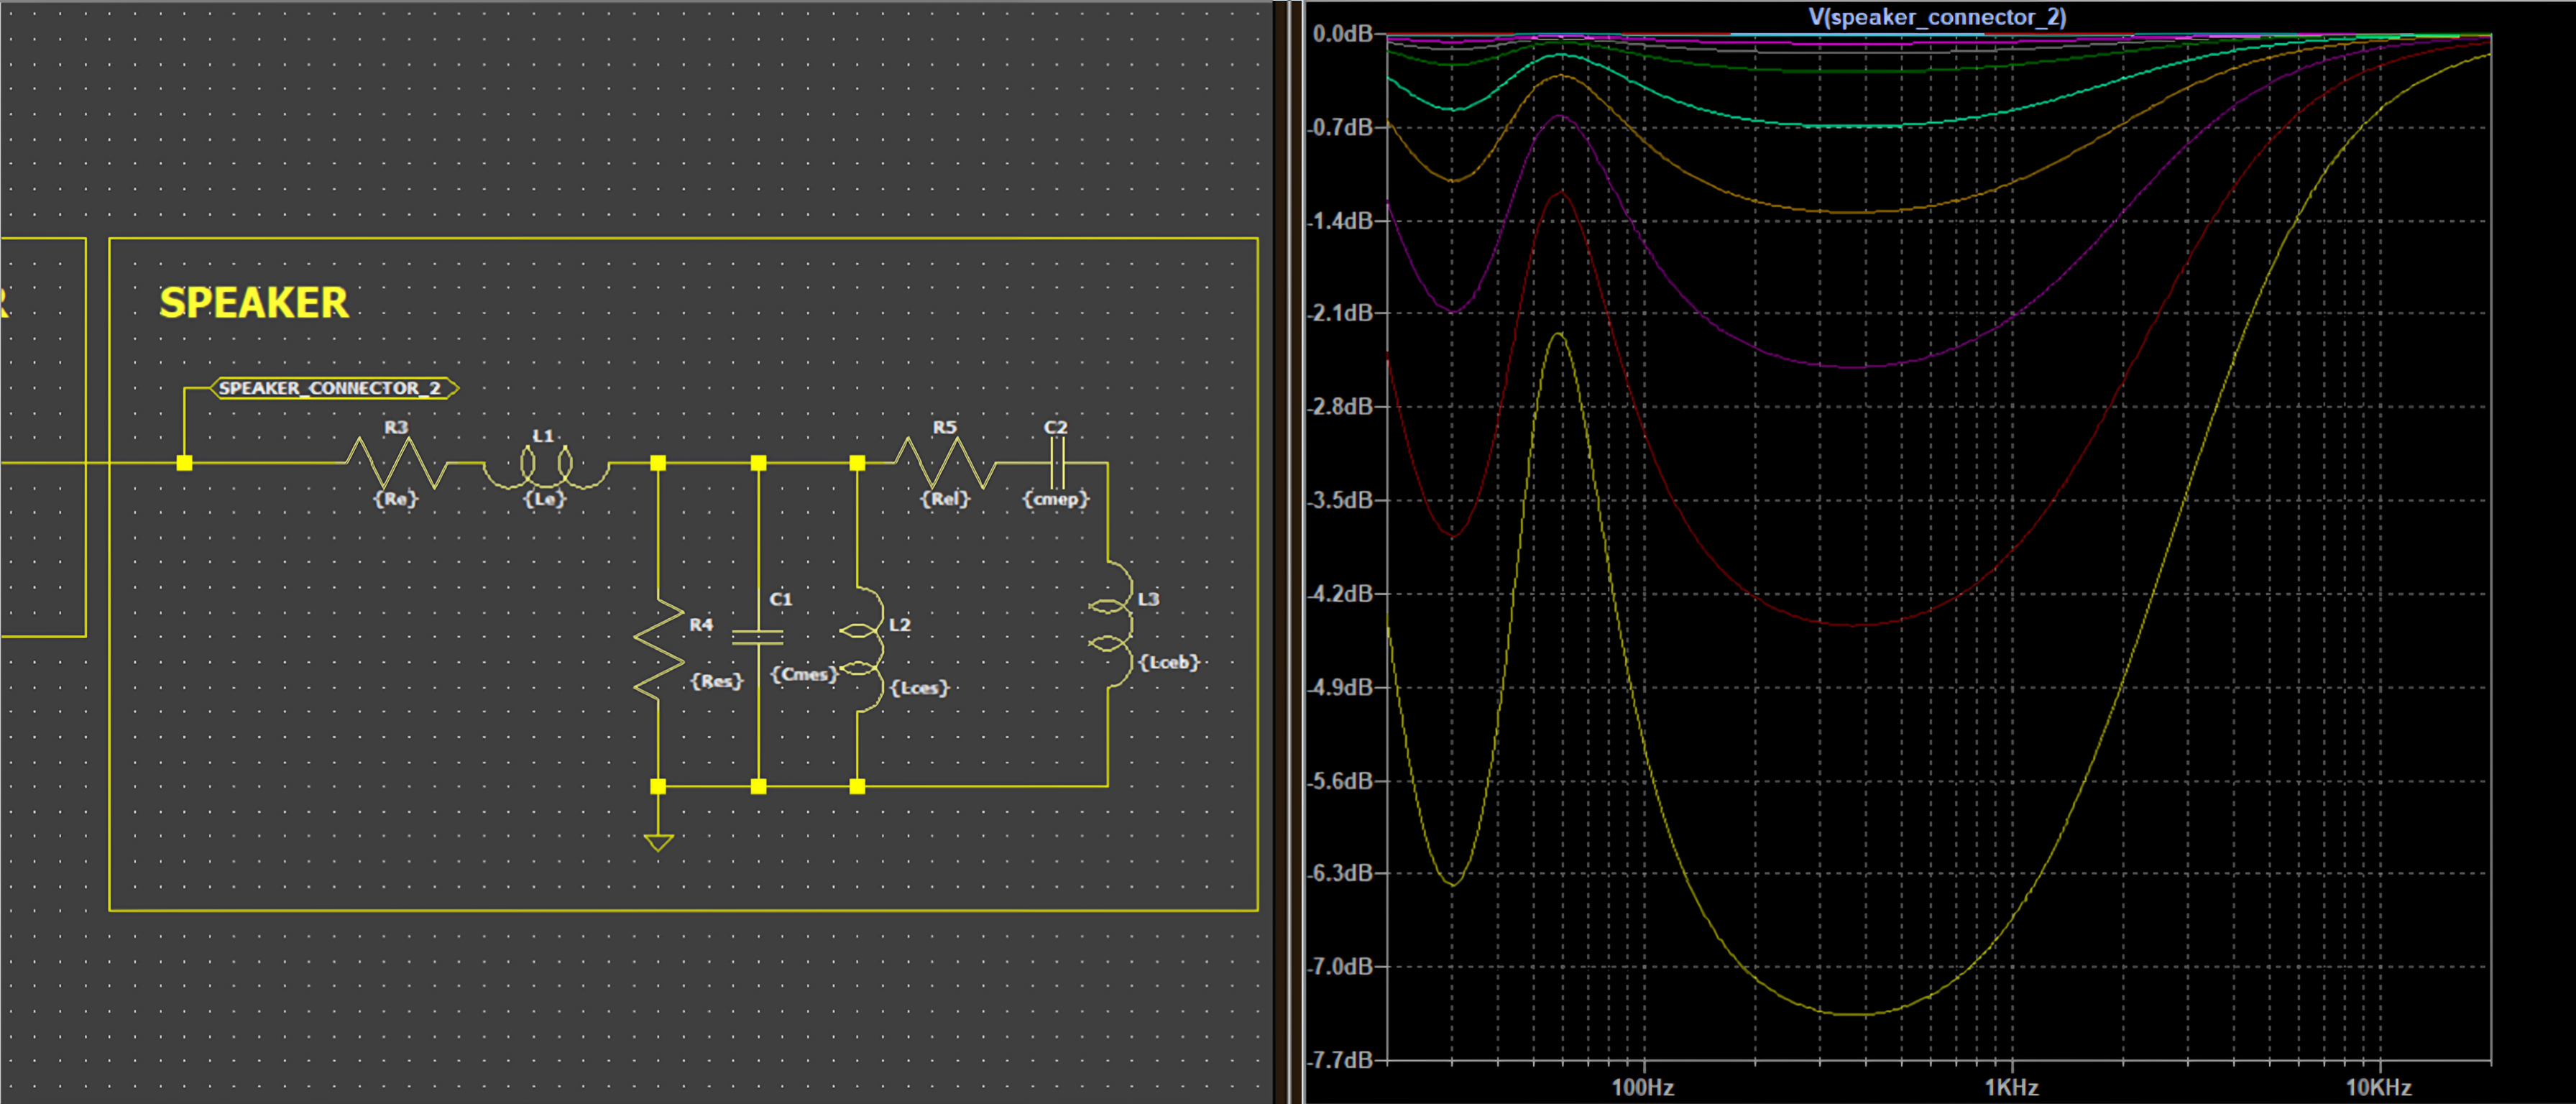Click the 10KHz horizontal axis label
Viewport: 2576px width, 1104px height.
pyautogui.click(x=2379, y=1087)
